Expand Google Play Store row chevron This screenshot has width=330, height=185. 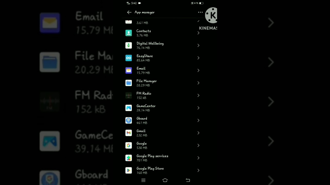198,170
